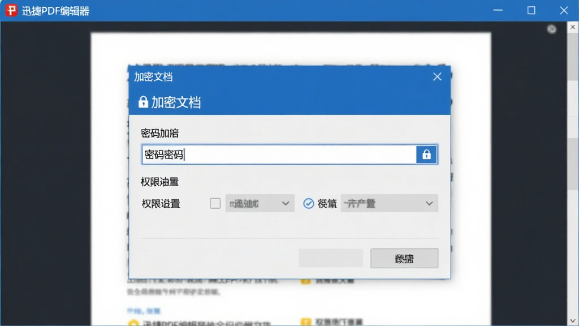Screen dimensions: 579x326
Task: Toggle the blue checked circle option
Action: (x=308, y=203)
